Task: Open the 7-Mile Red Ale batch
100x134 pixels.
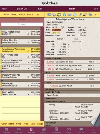Action: pos(20,42)
